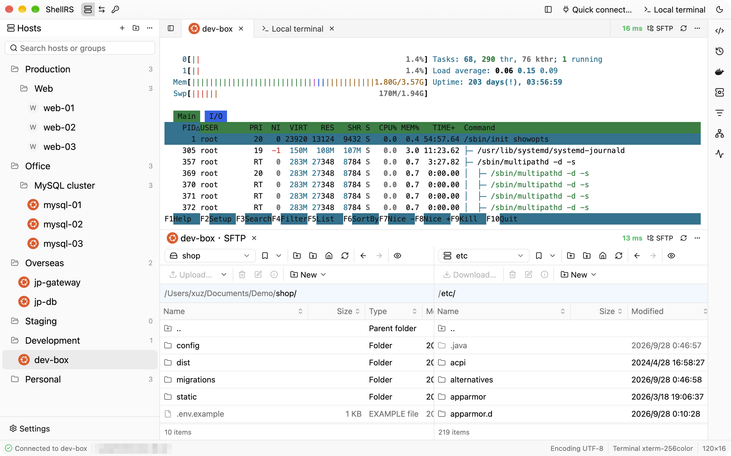Open the keychain key icon view
The width and height of the screenshot is (731, 456).
click(115, 10)
